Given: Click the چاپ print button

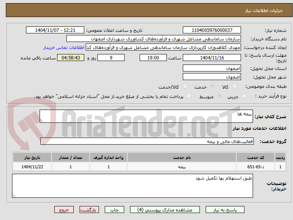Looking at the screenshot, I should point(114,210).
